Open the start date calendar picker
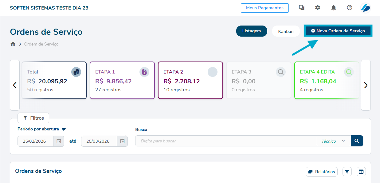This screenshot has width=380, height=183. [59, 141]
